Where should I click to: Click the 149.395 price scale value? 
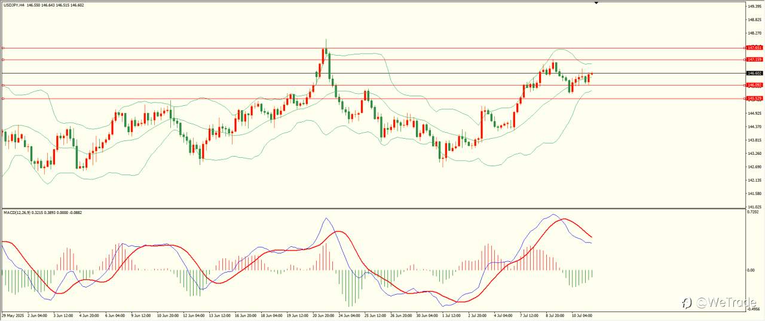point(754,6)
